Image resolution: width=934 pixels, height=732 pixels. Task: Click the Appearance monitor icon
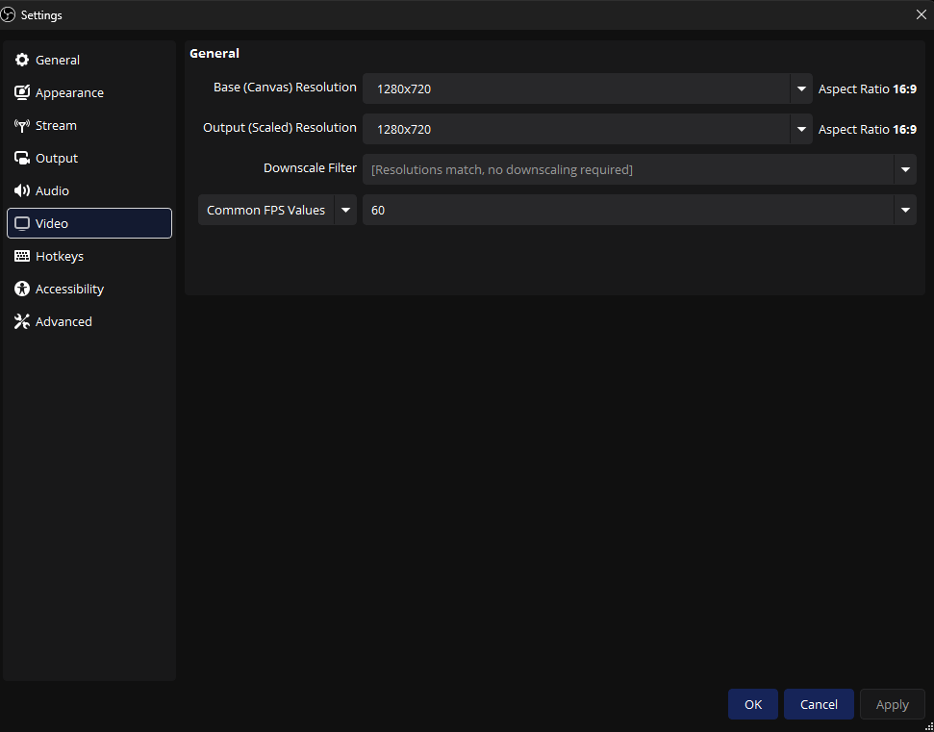pos(22,93)
